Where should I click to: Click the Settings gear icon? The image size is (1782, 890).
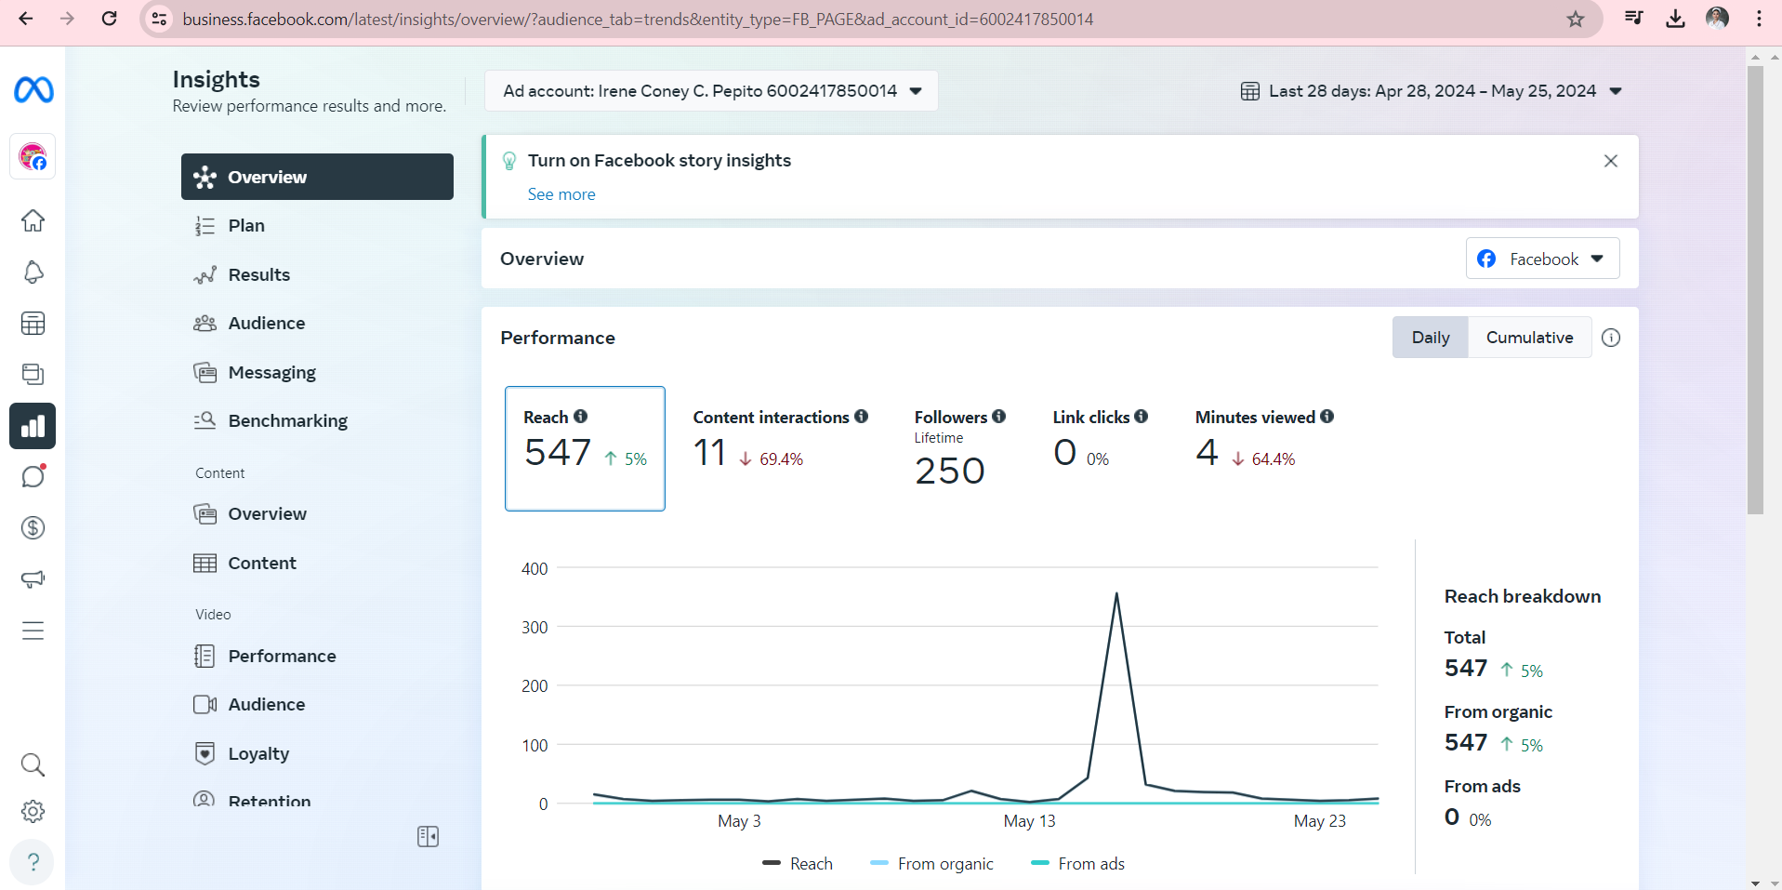33,811
